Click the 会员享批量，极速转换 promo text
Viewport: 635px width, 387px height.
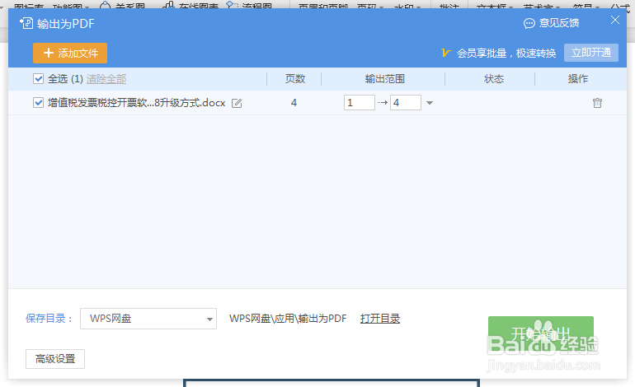pyautogui.click(x=506, y=53)
